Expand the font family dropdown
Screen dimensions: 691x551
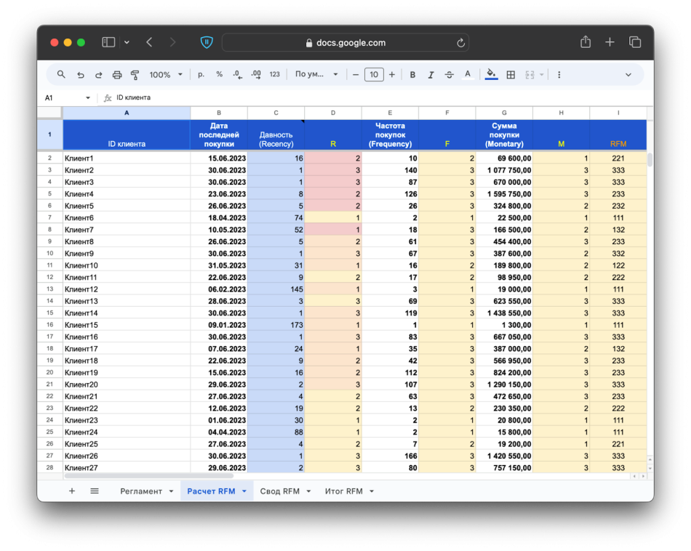316,74
